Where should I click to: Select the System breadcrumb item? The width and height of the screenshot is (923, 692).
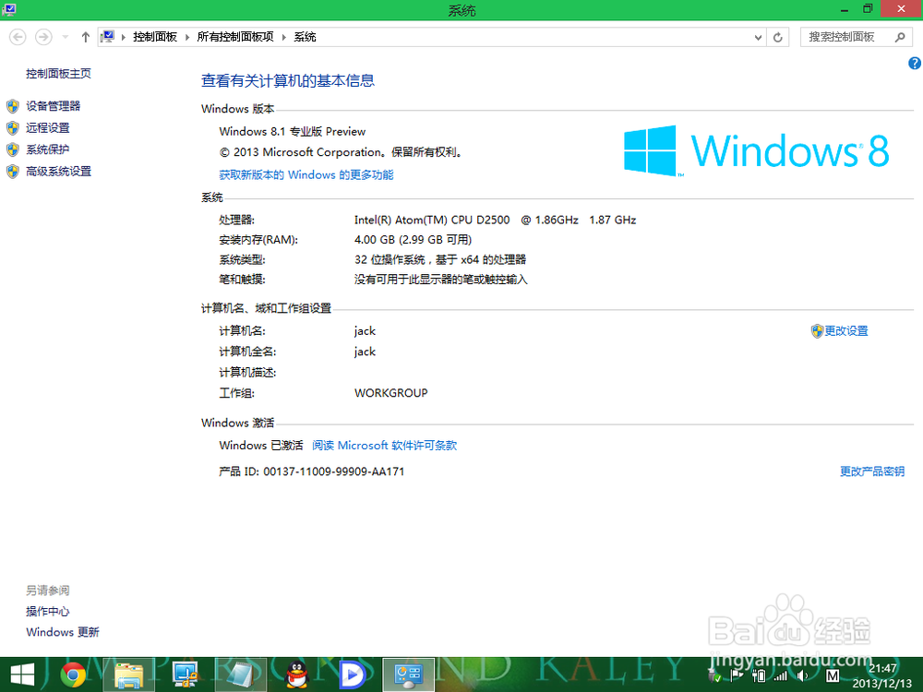coord(305,37)
